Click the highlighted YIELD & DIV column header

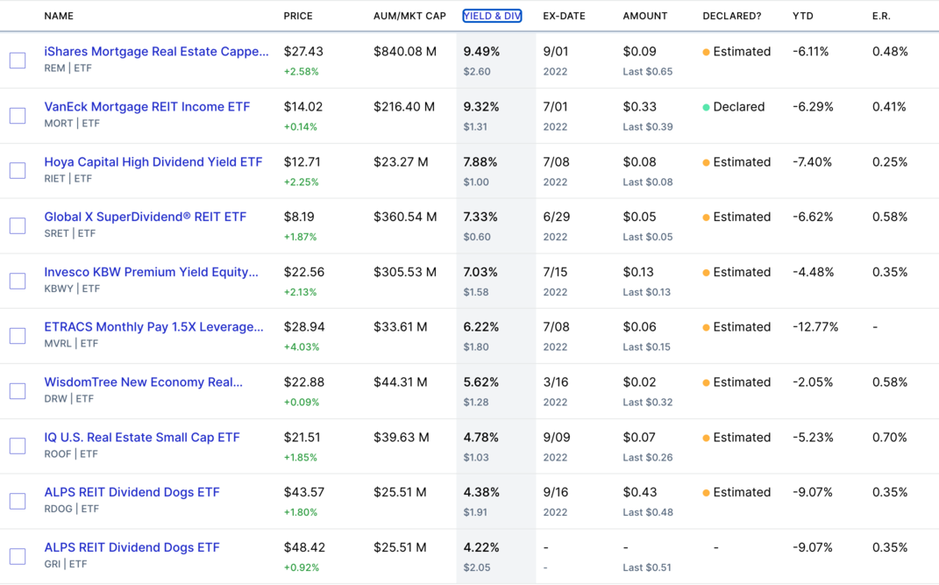coord(492,15)
